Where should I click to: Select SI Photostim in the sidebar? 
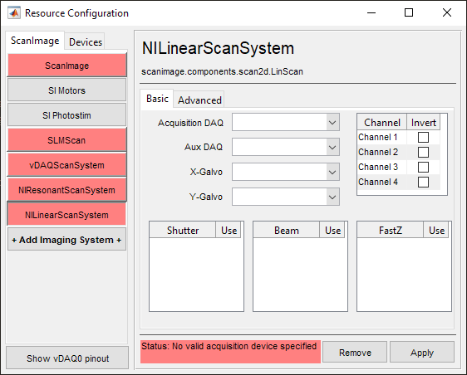(66, 115)
